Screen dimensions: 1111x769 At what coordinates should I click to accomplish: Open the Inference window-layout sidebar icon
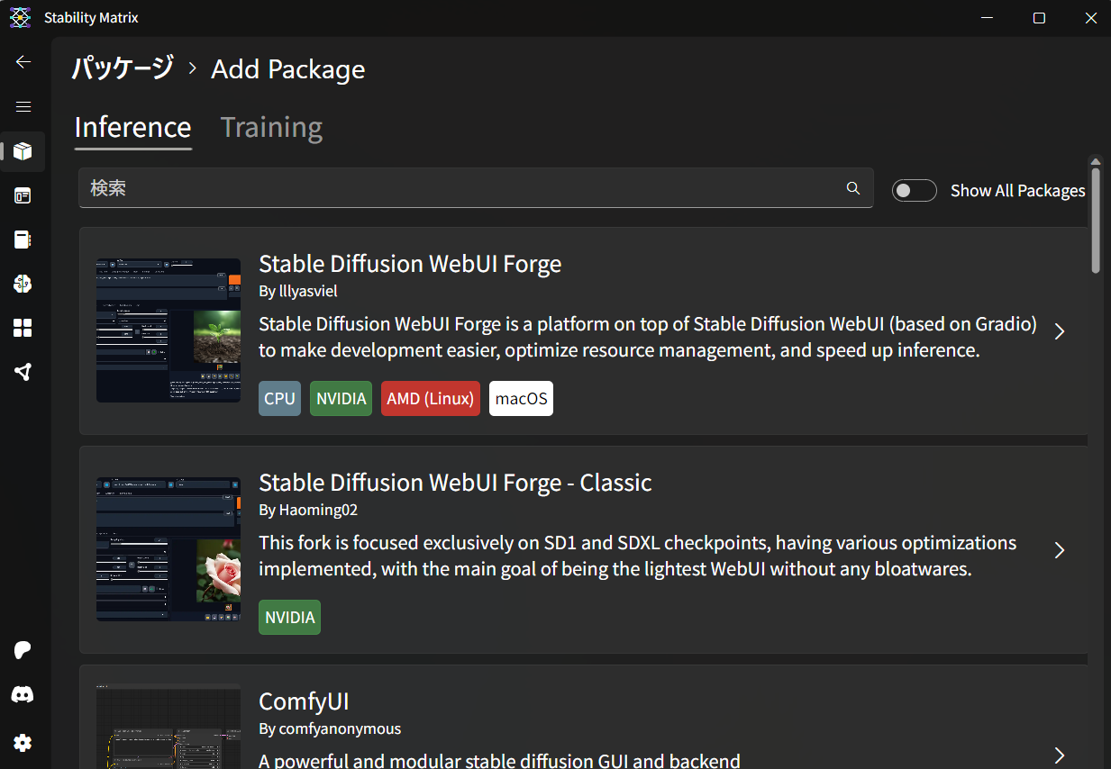(x=23, y=195)
